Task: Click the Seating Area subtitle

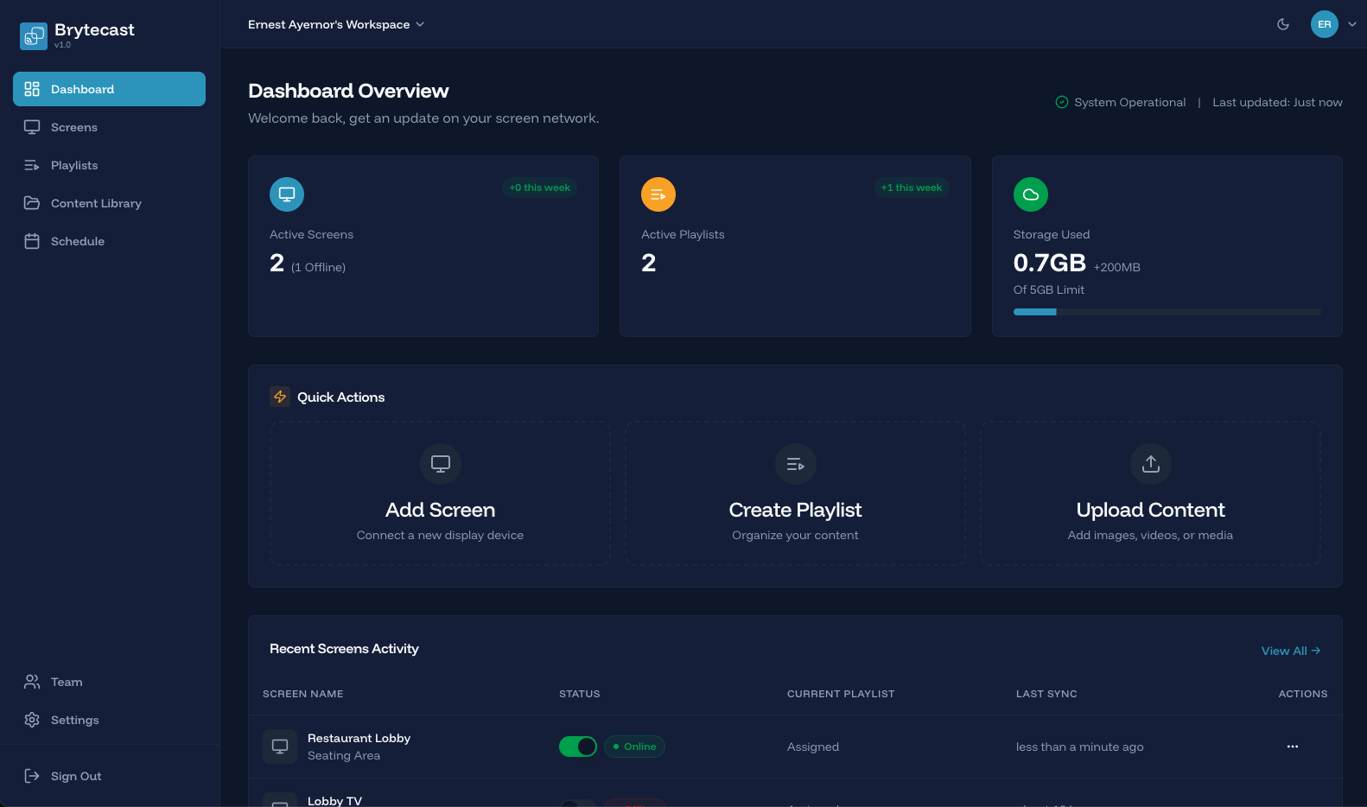Action: point(344,755)
